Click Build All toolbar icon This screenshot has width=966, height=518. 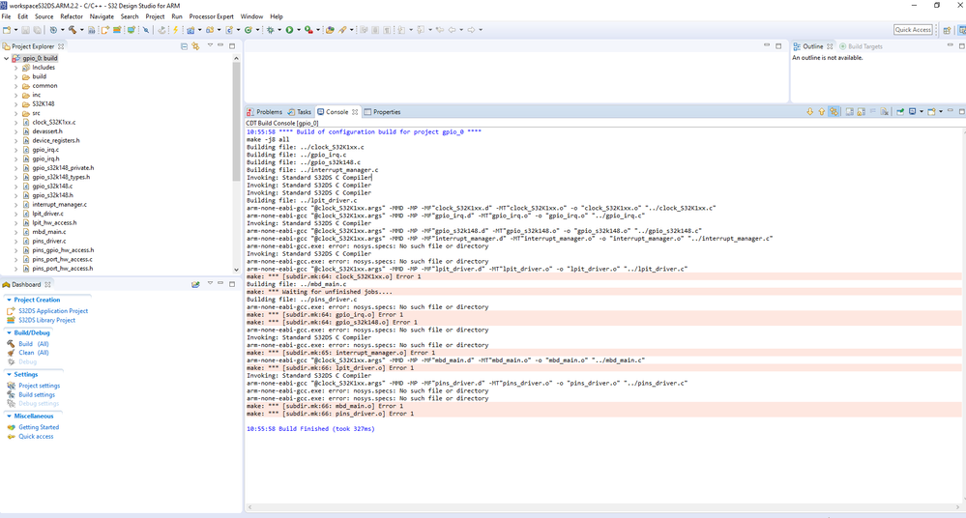pyautogui.click(x=91, y=30)
